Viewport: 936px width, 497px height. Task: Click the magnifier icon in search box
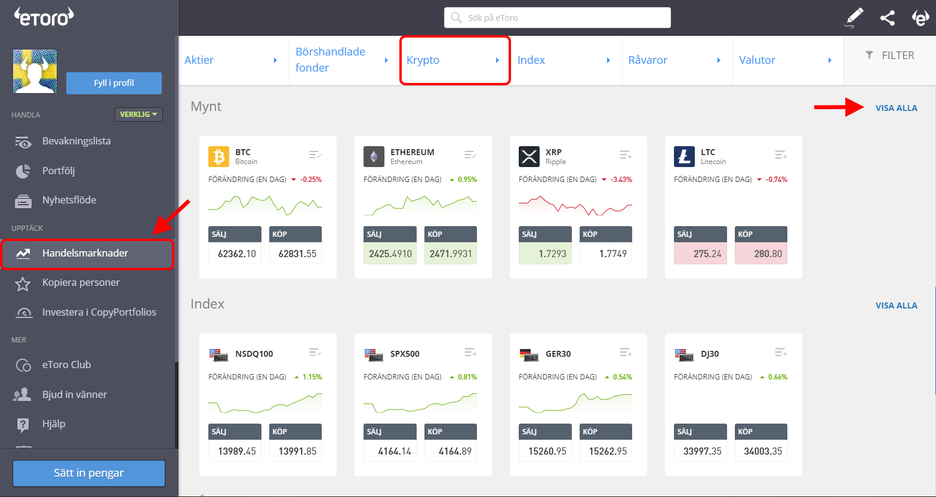point(456,18)
